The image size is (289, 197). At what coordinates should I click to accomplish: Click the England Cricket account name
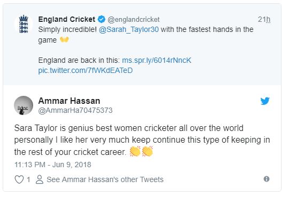[67, 19]
